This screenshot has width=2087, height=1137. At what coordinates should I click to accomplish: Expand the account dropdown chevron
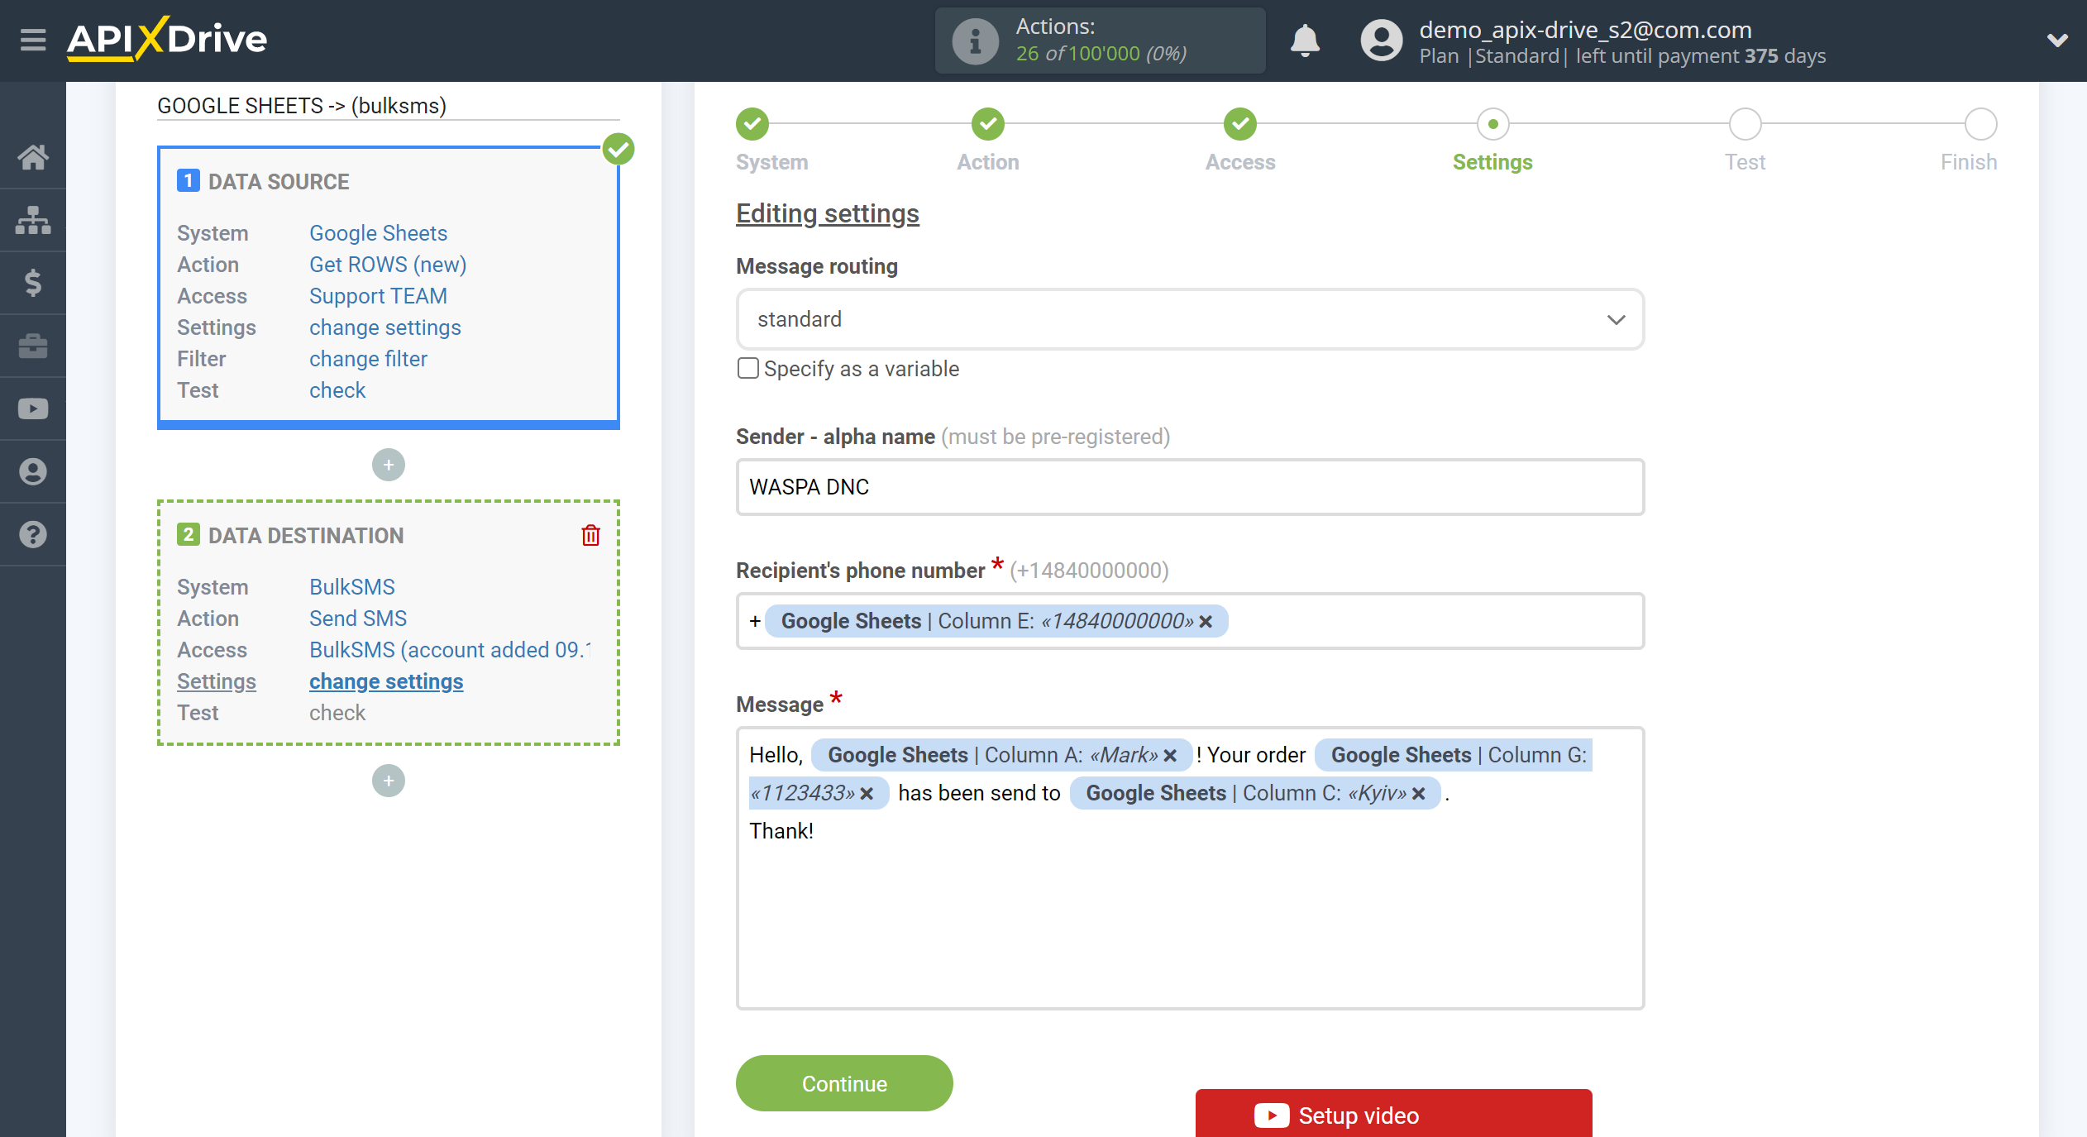point(2057,40)
